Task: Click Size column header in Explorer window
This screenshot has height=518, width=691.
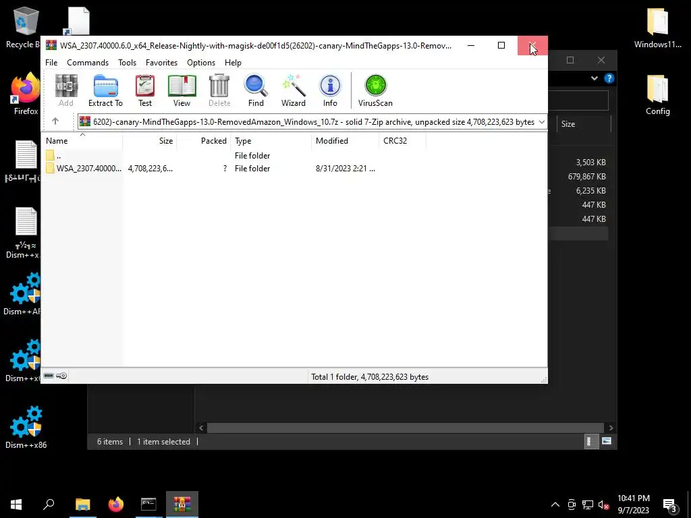Action: pyautogui.click(x=584, y=124)
